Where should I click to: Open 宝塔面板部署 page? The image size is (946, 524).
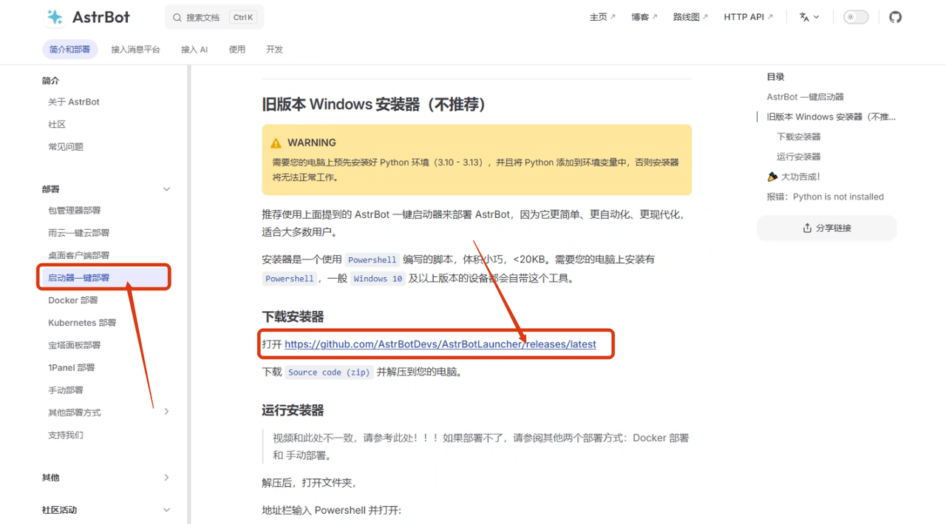pos(75,345)
